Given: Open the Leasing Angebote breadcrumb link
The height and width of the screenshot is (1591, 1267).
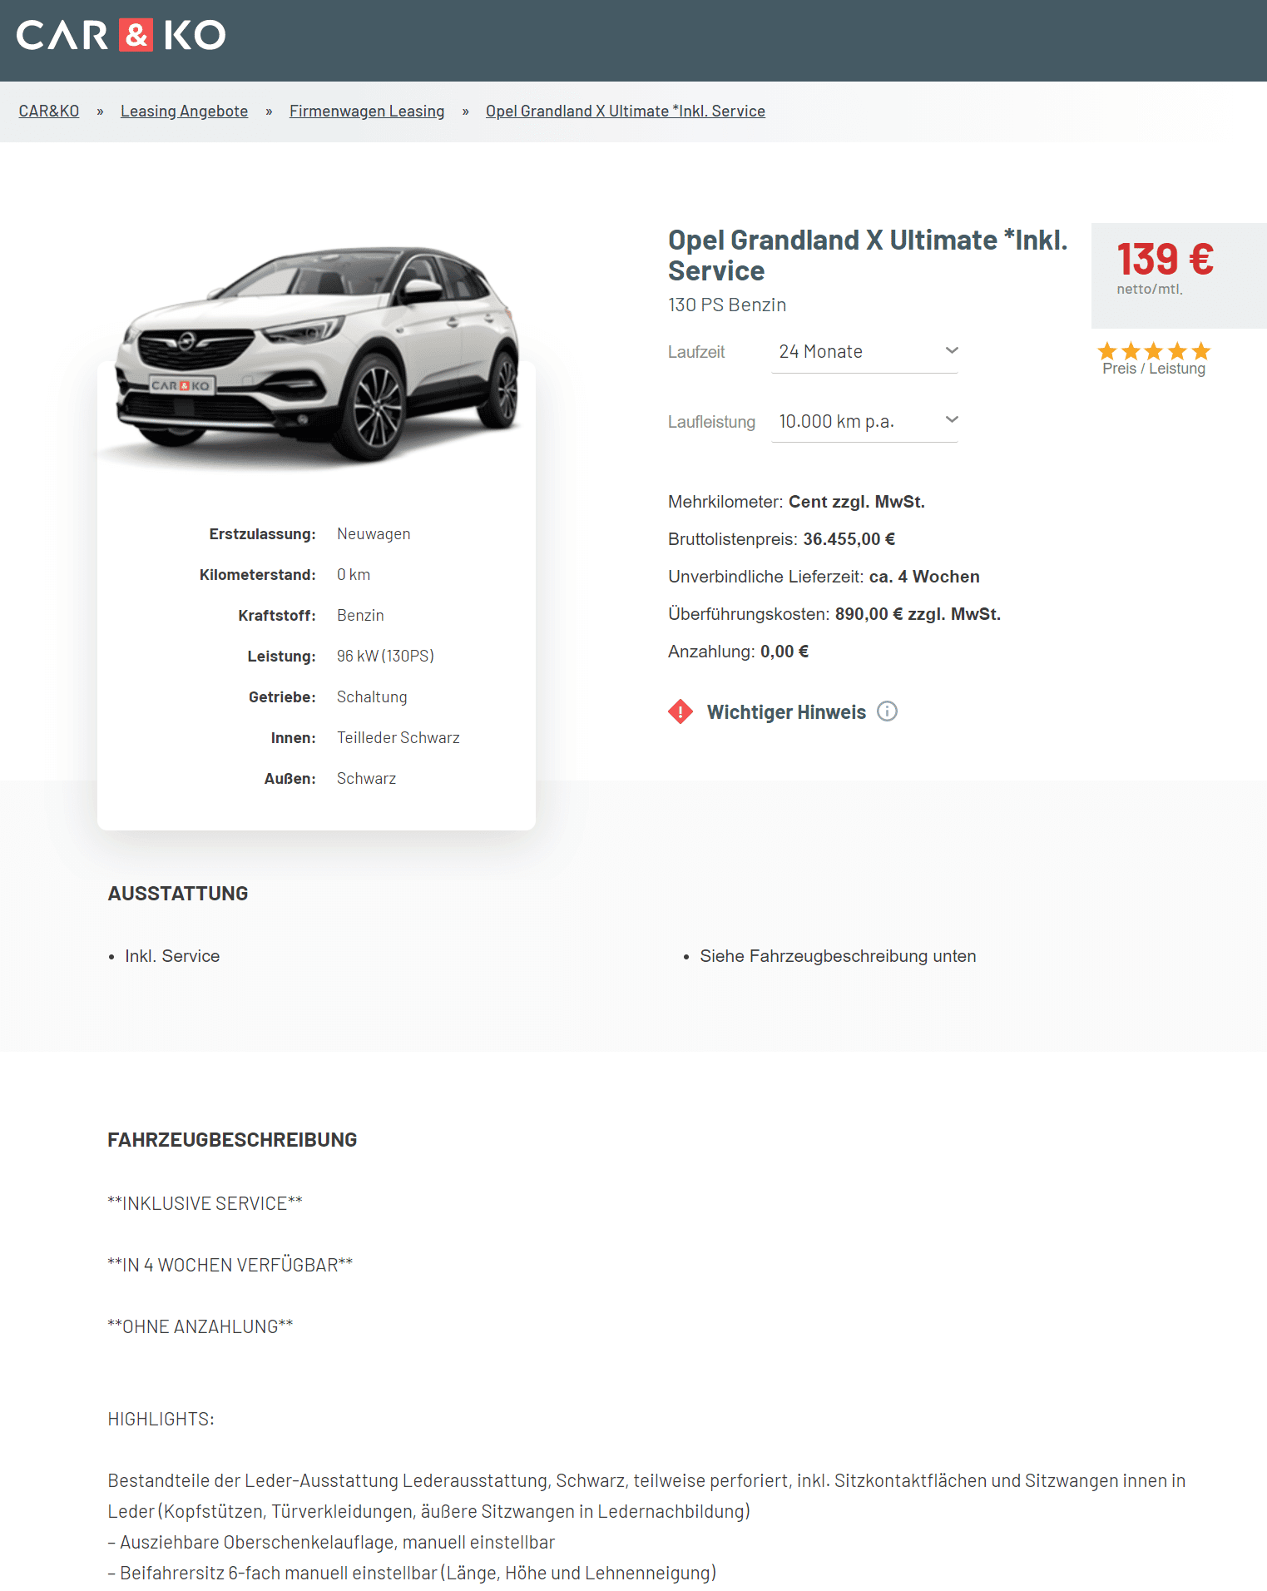Looking at the screenshot, I should point(184,111).
